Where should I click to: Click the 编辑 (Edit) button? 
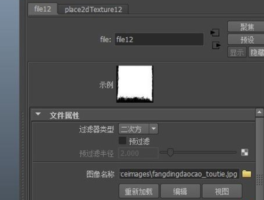(x=180, y=191)
